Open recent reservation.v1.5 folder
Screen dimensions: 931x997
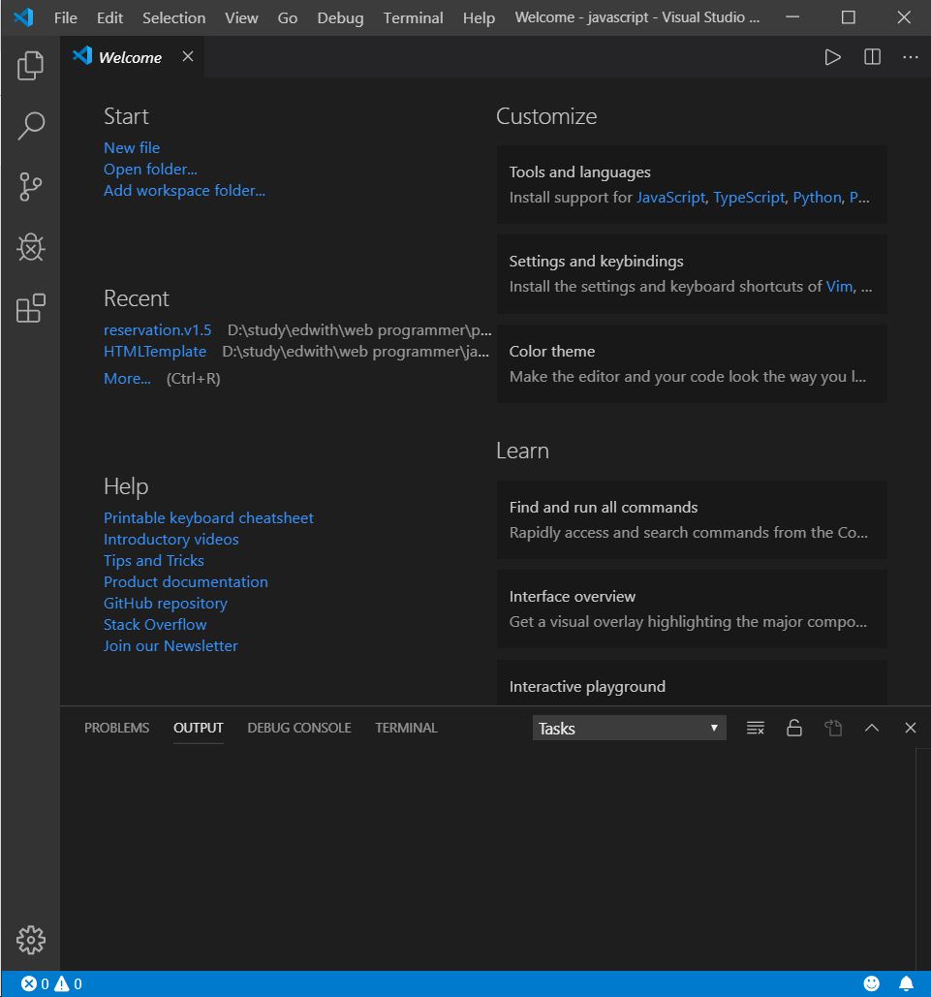coord(157,330)
